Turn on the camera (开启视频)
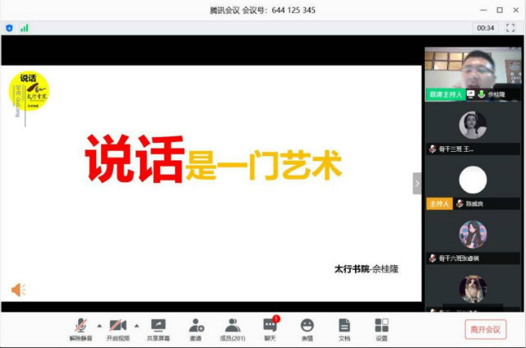Screen dimensions: 526x348 click(118, 330)
